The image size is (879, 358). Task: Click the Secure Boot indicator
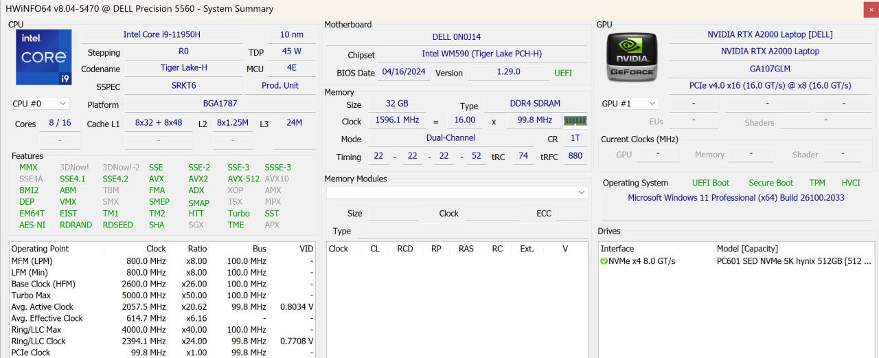click(770, 183)
